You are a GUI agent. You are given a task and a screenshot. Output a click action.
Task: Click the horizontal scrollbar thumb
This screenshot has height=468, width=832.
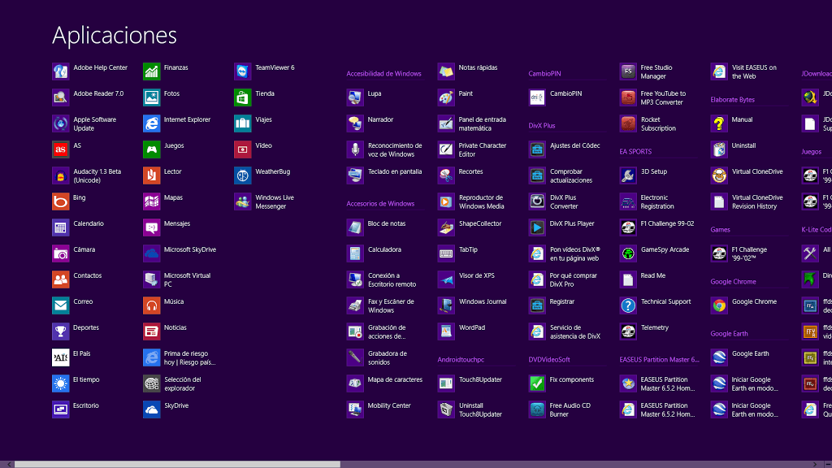pyautogui.click(x=177, y=464)
